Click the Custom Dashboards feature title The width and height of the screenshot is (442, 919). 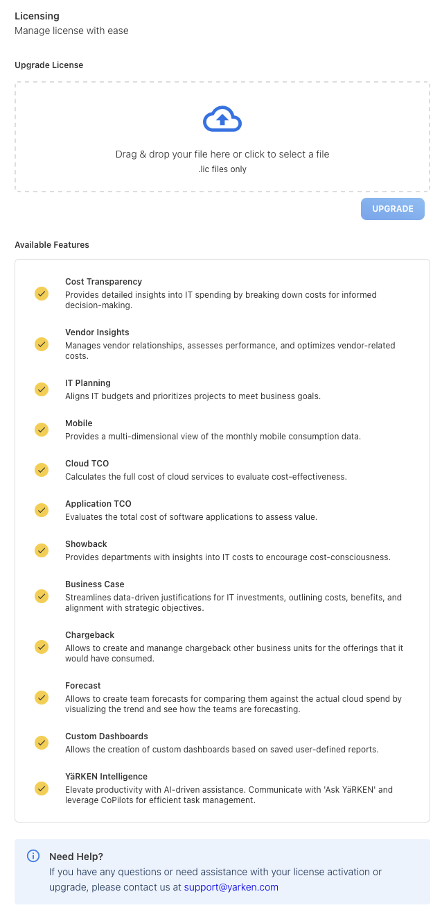click(106, 736)
